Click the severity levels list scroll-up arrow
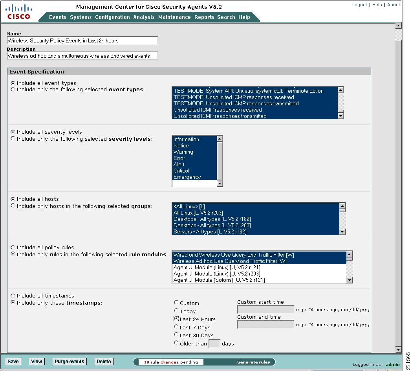Viewport: 410px width, 371px height. coord(220,139)
